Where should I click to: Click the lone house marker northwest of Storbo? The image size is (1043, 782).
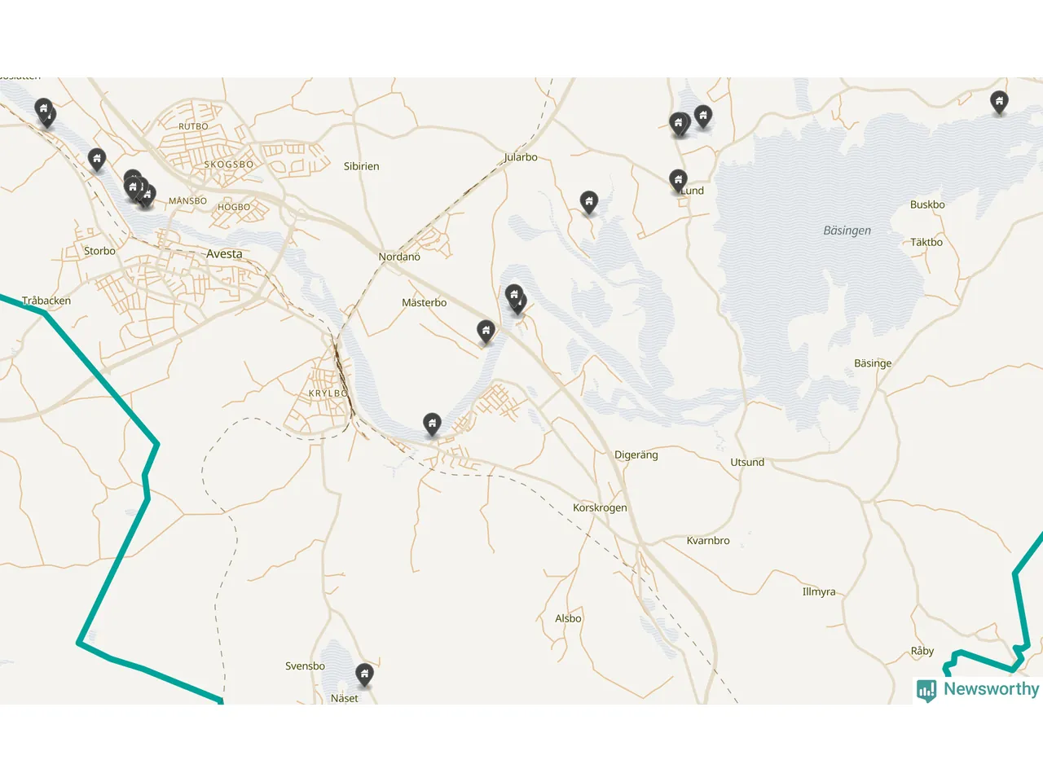[97, 160]
